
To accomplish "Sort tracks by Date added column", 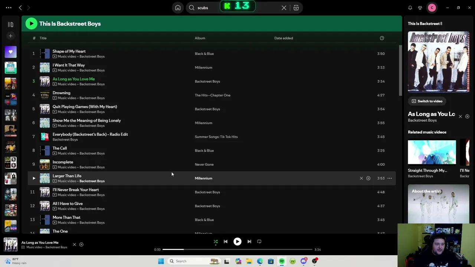I will pos(284,38).
